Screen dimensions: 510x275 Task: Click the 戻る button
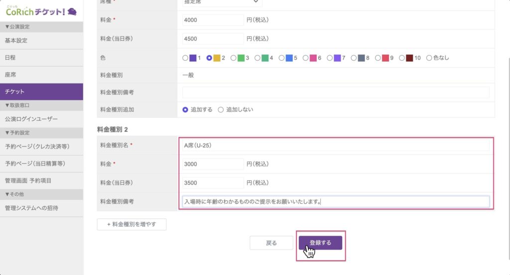(271, 243)
